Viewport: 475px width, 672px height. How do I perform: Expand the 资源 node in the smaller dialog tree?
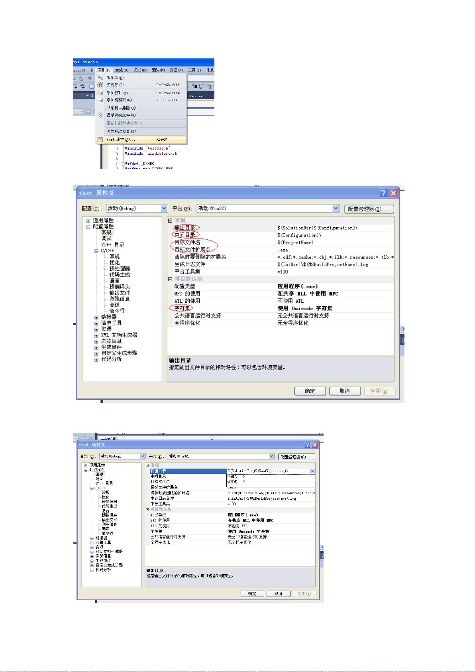pyautogui.click(x=92, y=547)
